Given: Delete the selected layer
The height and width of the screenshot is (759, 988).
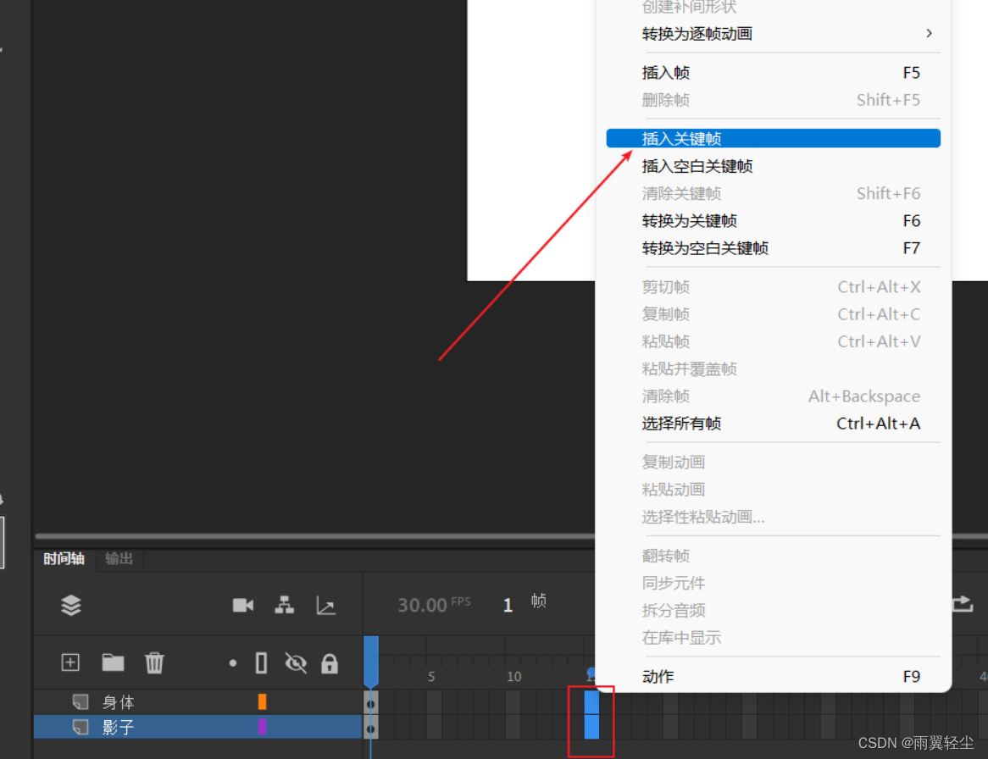Looking at the screenshot, I should click(x=154, y=662).
